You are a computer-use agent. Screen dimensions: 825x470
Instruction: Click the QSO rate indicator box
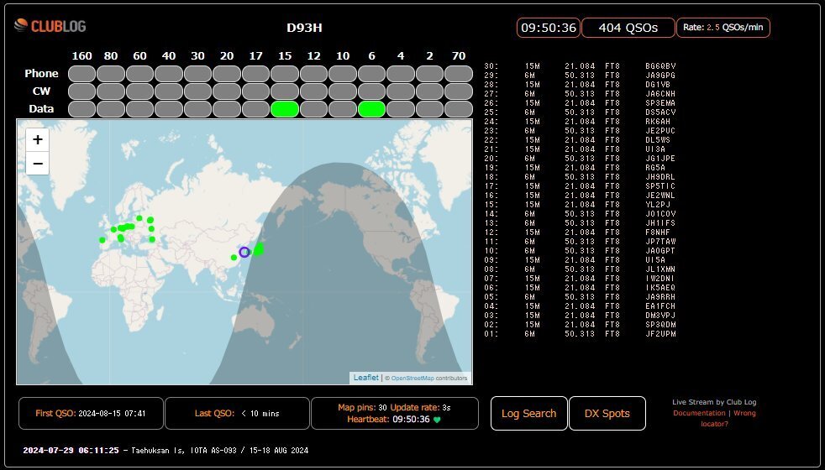[x=723, y=28]
